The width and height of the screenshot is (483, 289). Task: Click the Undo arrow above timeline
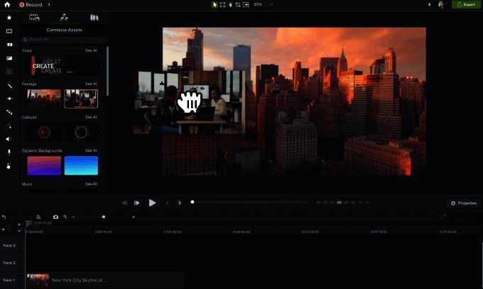(4, 217)
